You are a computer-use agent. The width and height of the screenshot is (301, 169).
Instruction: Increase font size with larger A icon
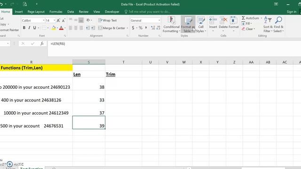point(58,20)
